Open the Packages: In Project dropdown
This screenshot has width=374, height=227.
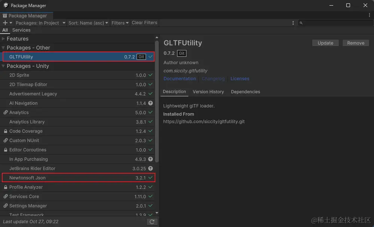pyautogui.click(x=40, y=23)
